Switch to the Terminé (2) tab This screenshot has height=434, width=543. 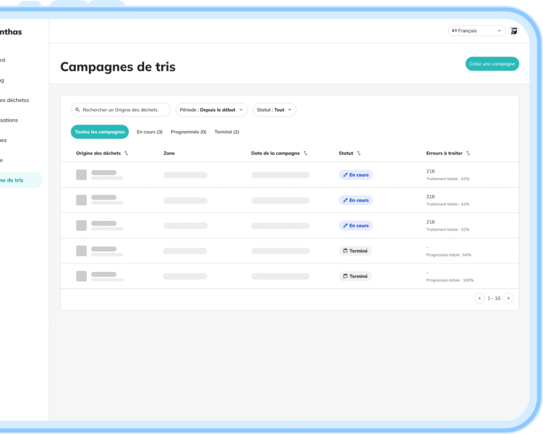pyautogui.click(x=227, y=132)
